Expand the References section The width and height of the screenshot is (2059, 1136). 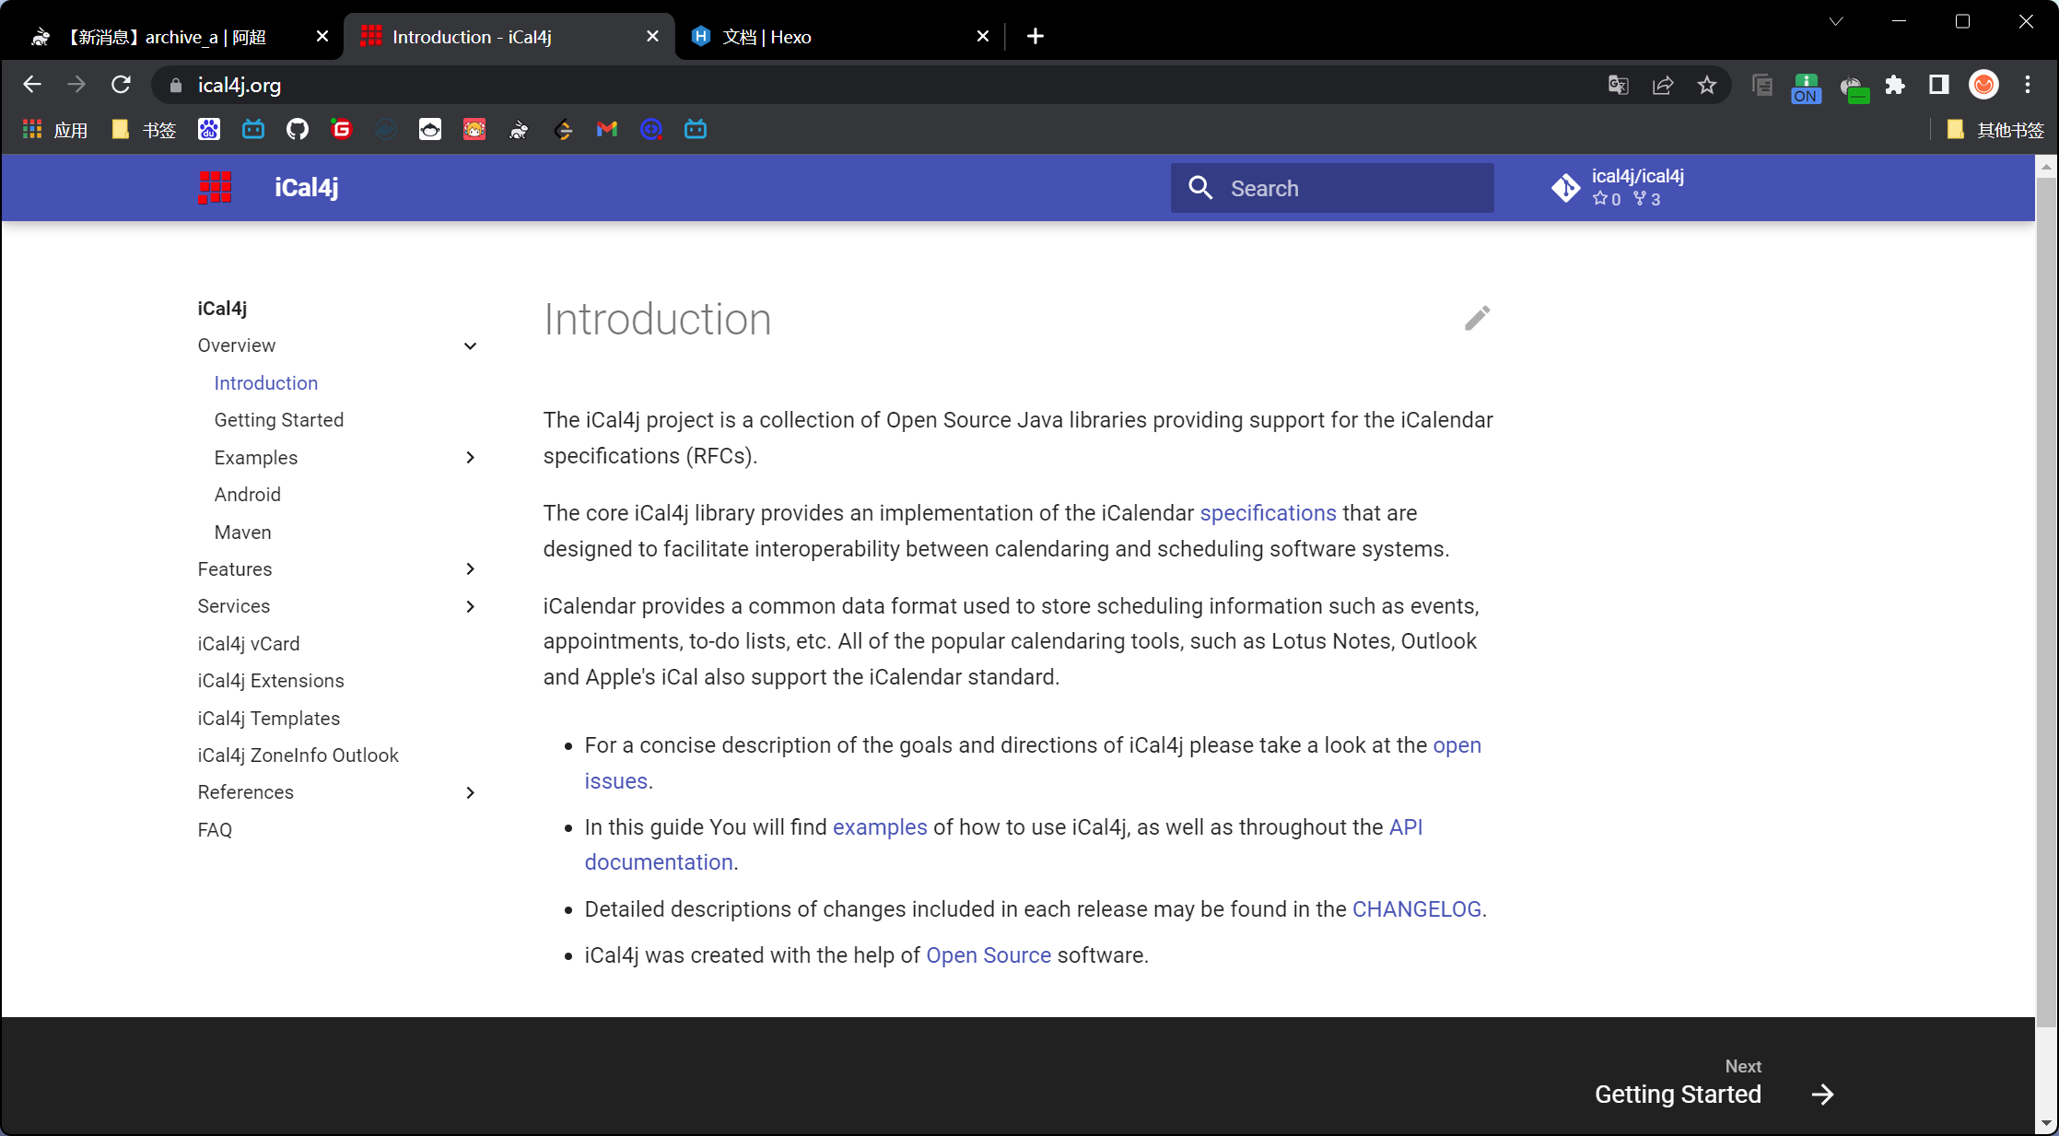click(x=470, y=792)
